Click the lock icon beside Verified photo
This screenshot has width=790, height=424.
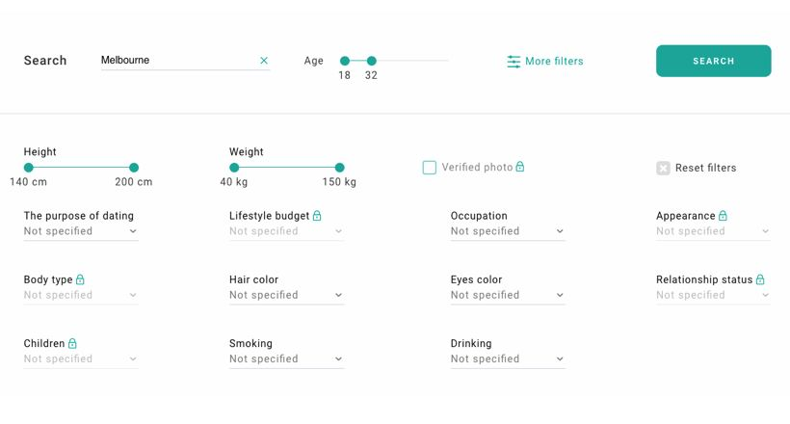point(520,167)
